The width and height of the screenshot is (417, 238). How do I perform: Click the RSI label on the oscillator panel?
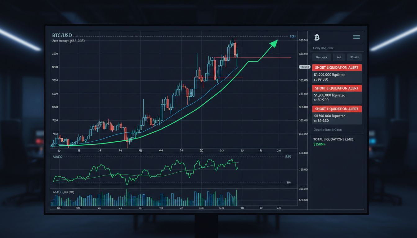pos(288,156)
